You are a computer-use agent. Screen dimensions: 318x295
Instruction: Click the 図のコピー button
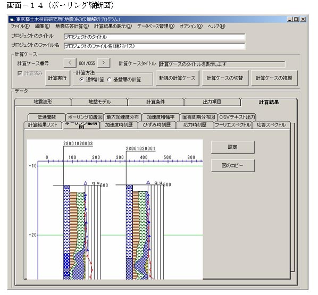pyautogui.click(x=232, y=165)
